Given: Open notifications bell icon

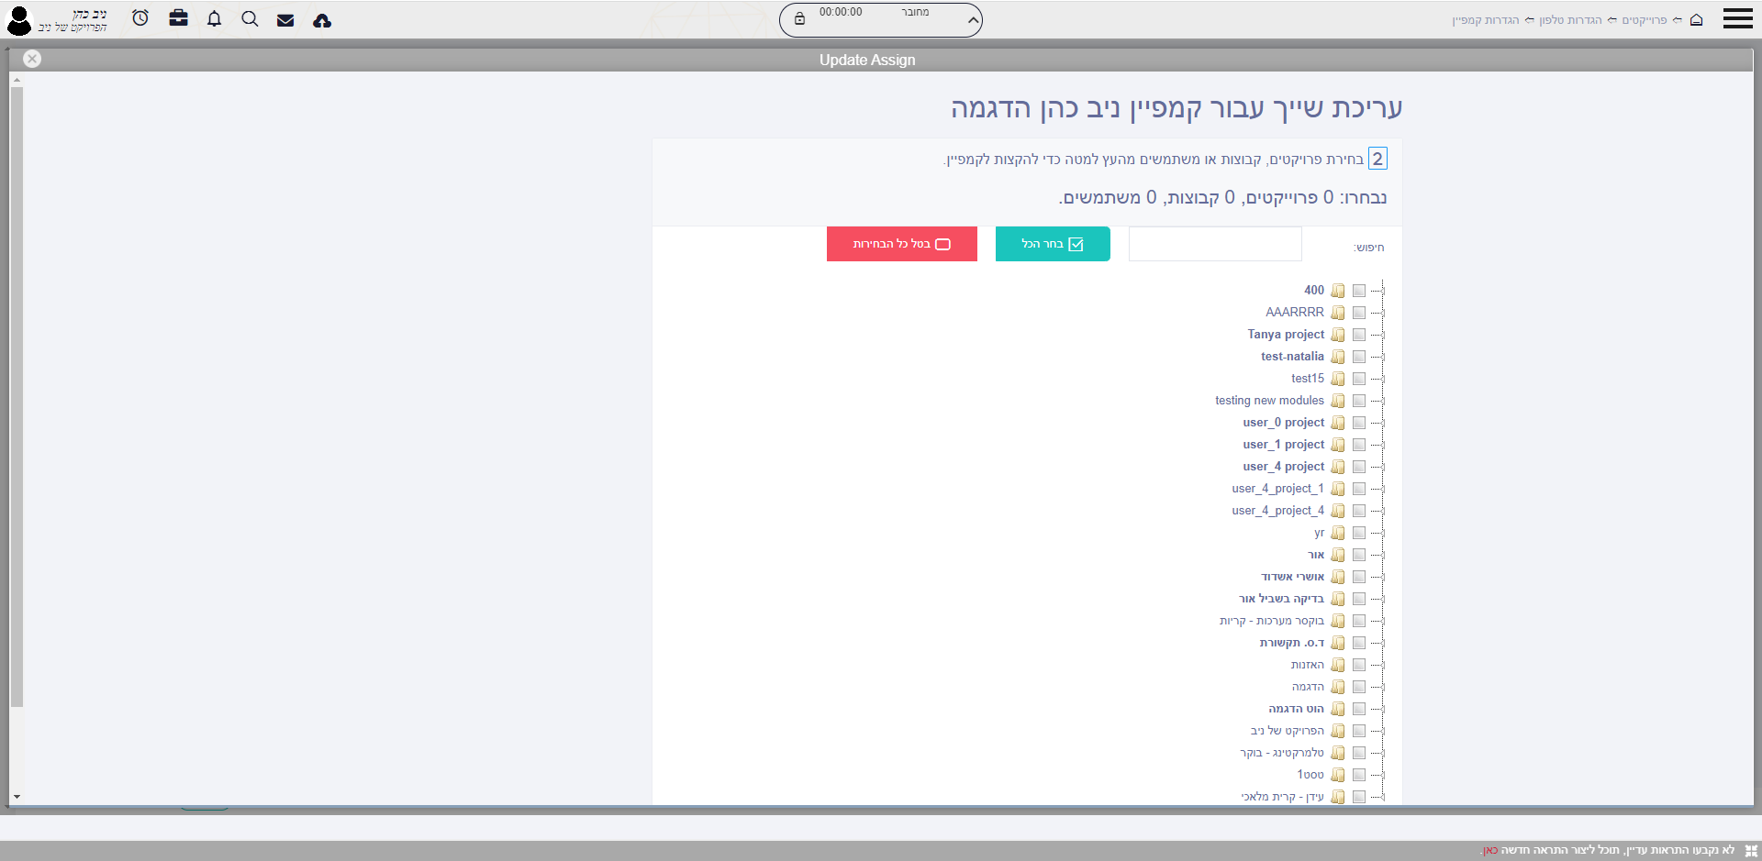Looking at the screenshot, I should pos(214,19).
